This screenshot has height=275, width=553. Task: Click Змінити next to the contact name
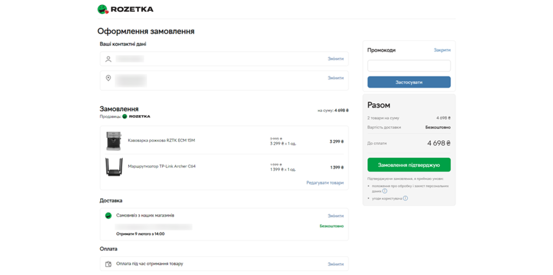(335, 59)
